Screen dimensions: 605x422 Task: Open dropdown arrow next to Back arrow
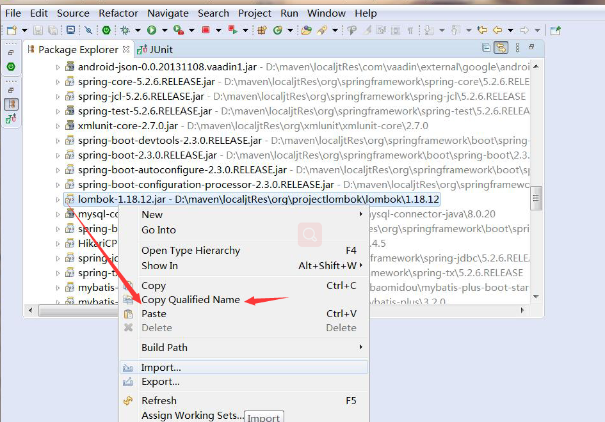click(x=510, y=30)
